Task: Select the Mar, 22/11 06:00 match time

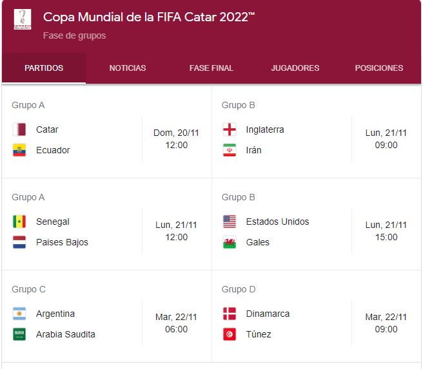Action: 177,323
